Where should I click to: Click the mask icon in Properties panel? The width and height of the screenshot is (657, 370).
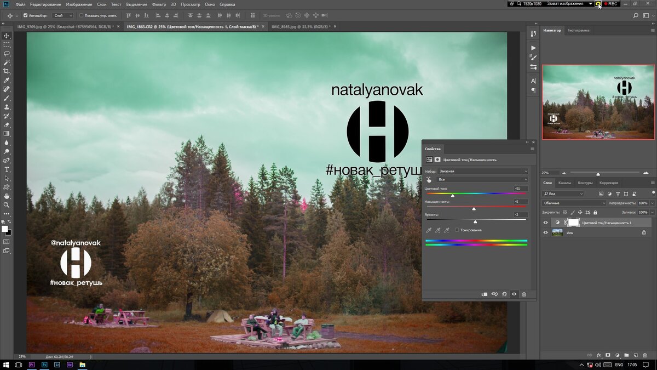click(x=437, y=160)
